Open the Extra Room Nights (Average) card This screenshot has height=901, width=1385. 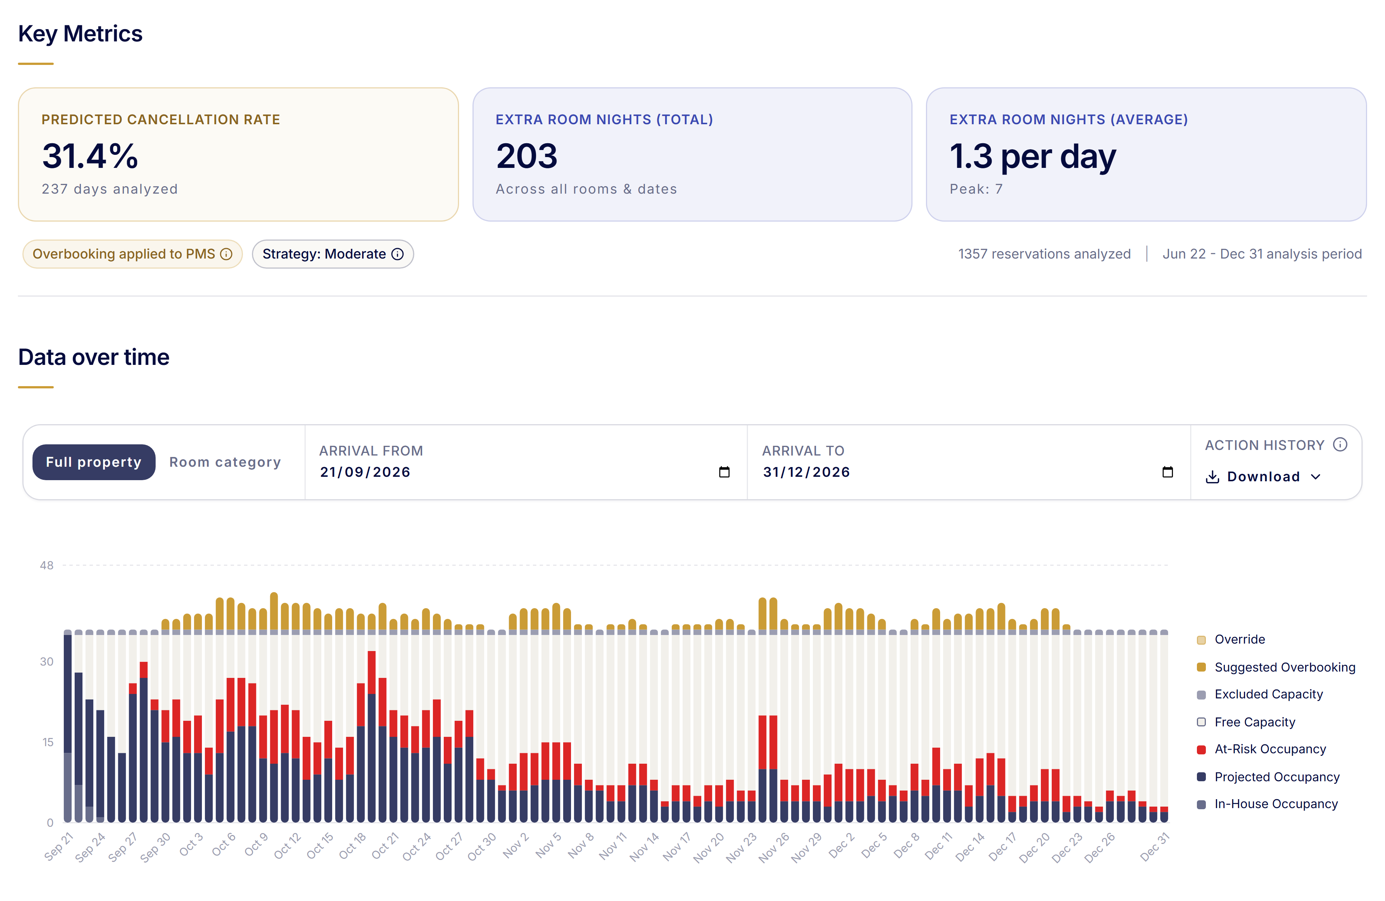1146,154
